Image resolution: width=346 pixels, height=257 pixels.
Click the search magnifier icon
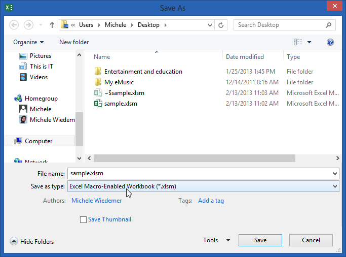[329, 25]
